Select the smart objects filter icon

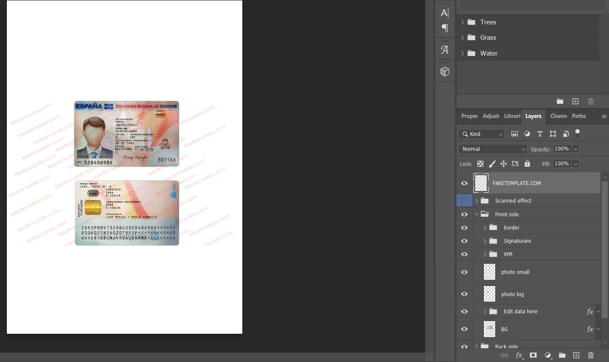565,134
